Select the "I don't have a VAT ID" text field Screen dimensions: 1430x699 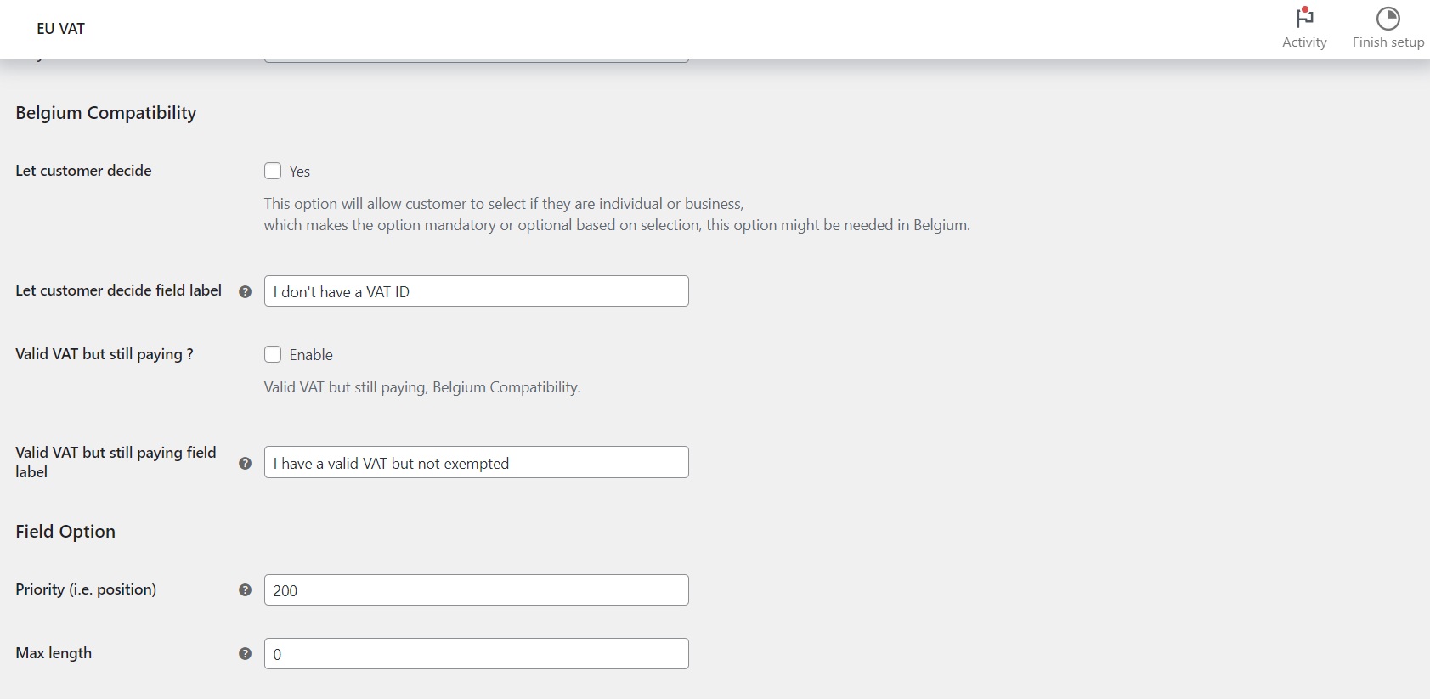point(476,290)
